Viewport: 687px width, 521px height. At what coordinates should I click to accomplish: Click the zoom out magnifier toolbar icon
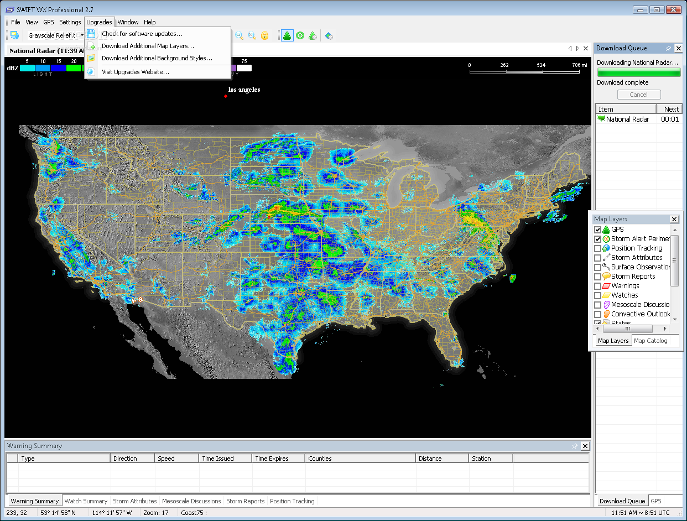[240, 35]
